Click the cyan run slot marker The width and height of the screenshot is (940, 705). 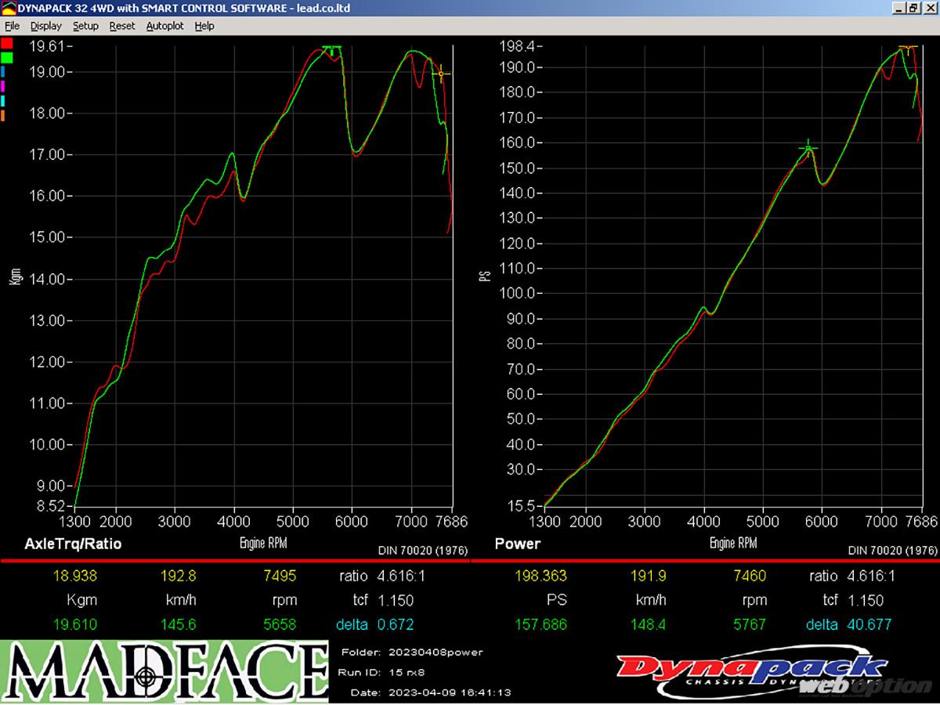3,101
